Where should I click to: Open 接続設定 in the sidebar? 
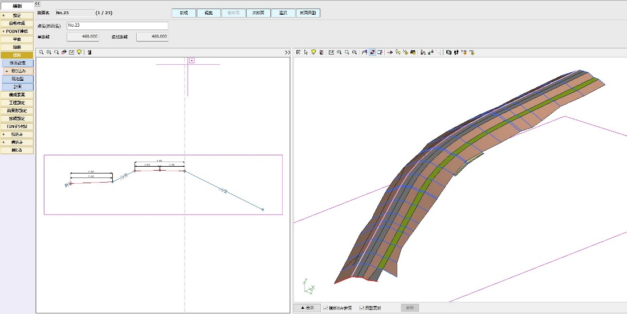[x=17, y=118]
